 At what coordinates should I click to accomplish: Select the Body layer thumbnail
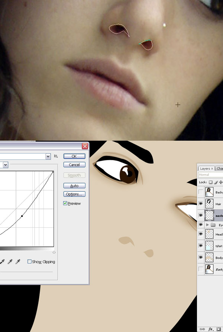click(x=209, y=257)
